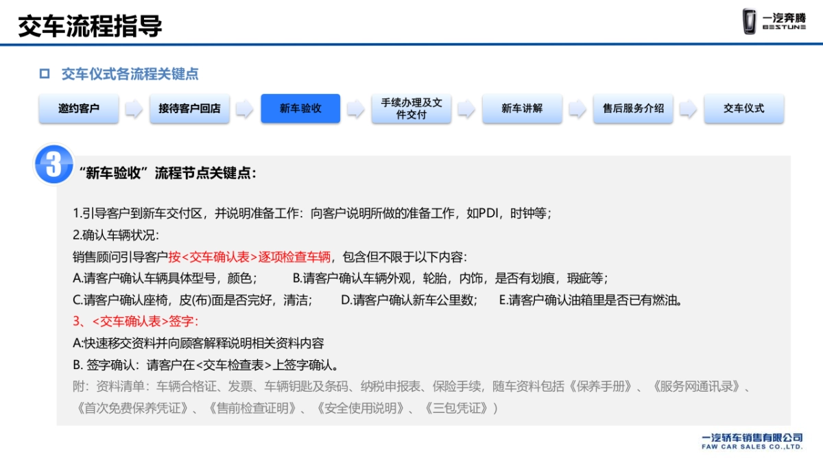Expand the 售后服务介绍 step

(632, 108)
